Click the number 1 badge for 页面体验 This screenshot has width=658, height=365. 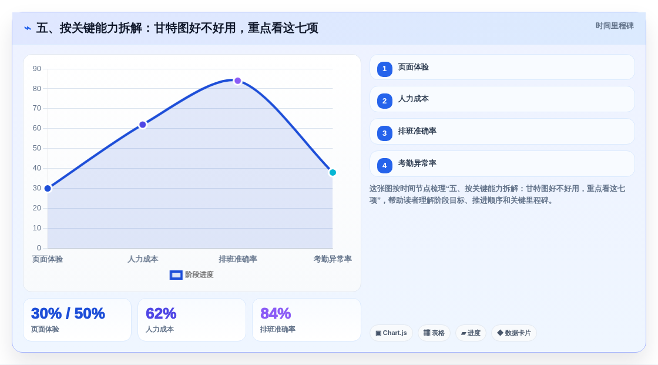[384, 69]
